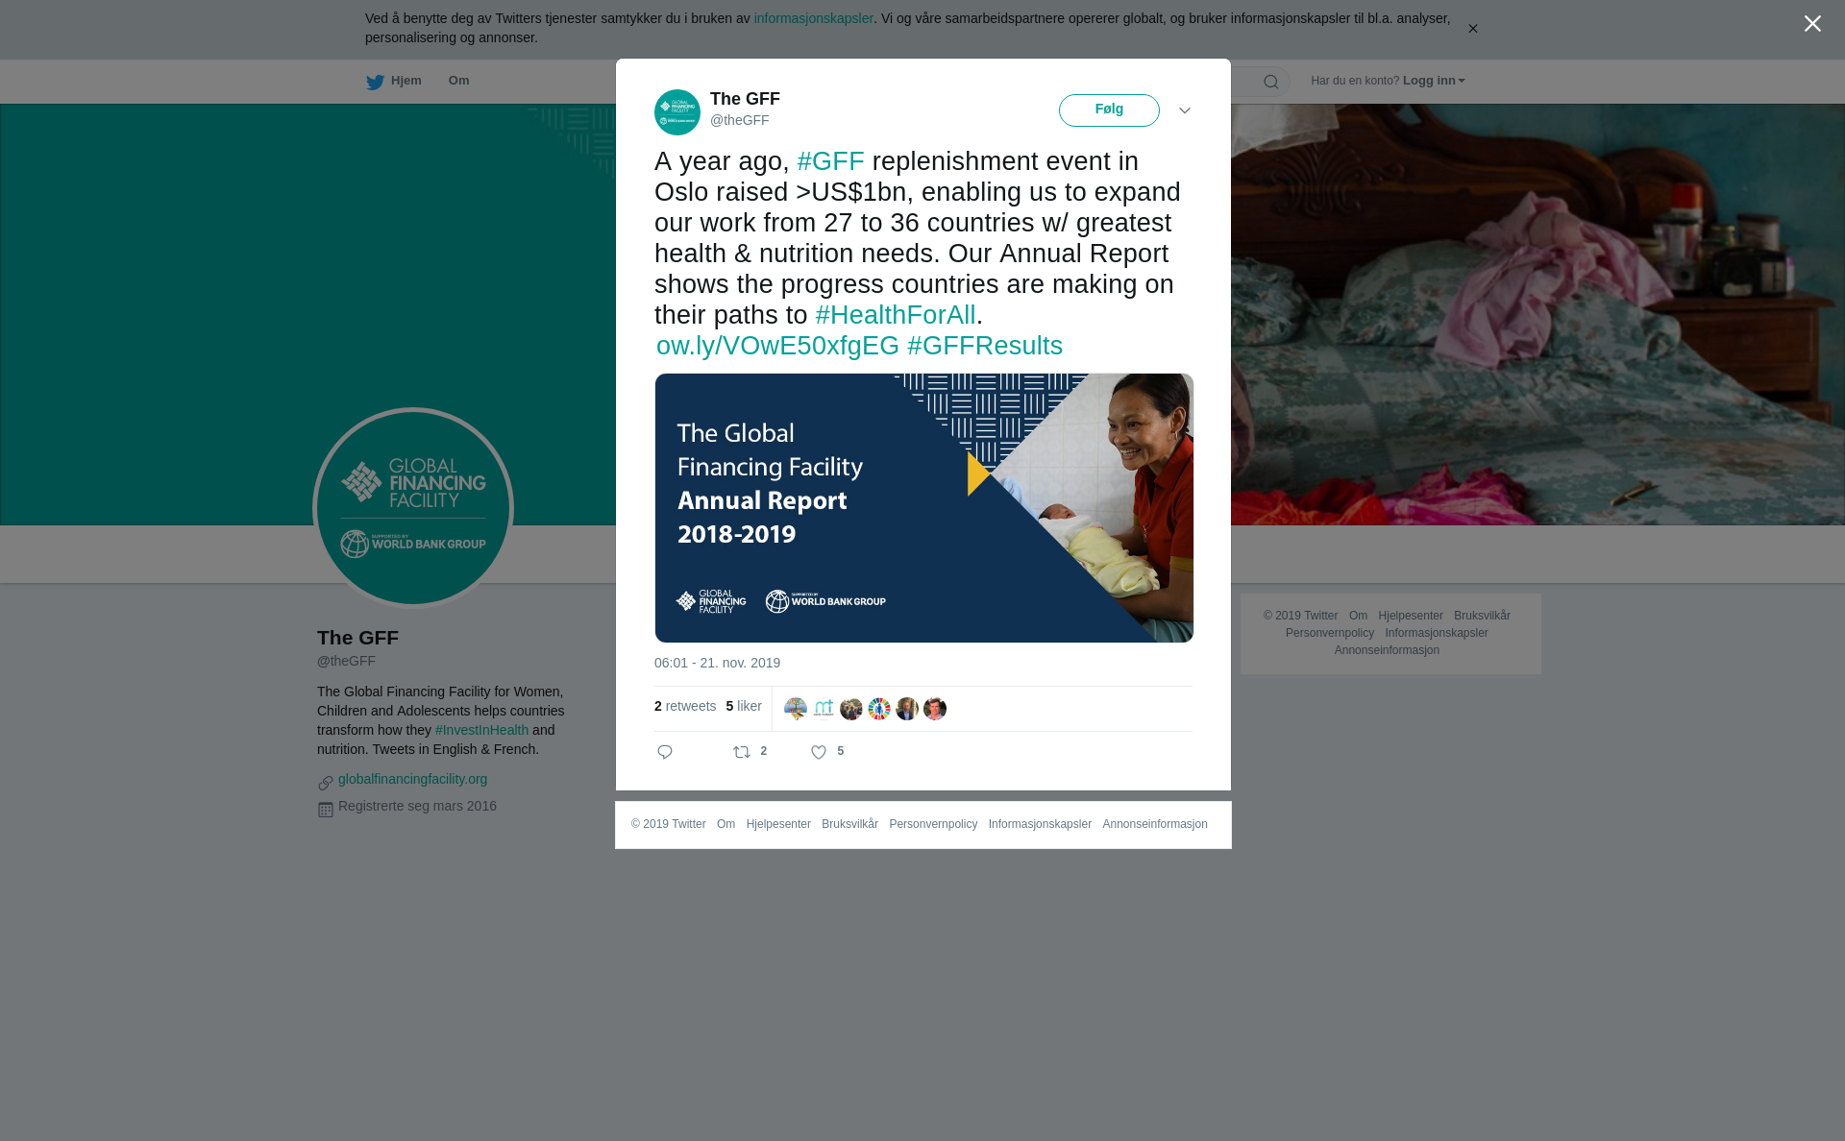1845x1141 pixels.
Task: Close the tweet overlay
Action: (1812, 23)
